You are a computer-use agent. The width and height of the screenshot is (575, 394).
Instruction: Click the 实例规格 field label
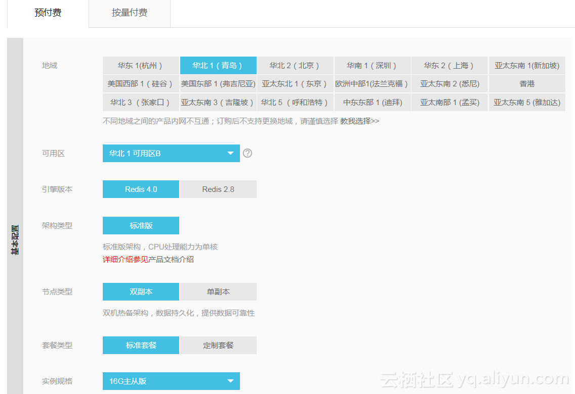(57, 381)
